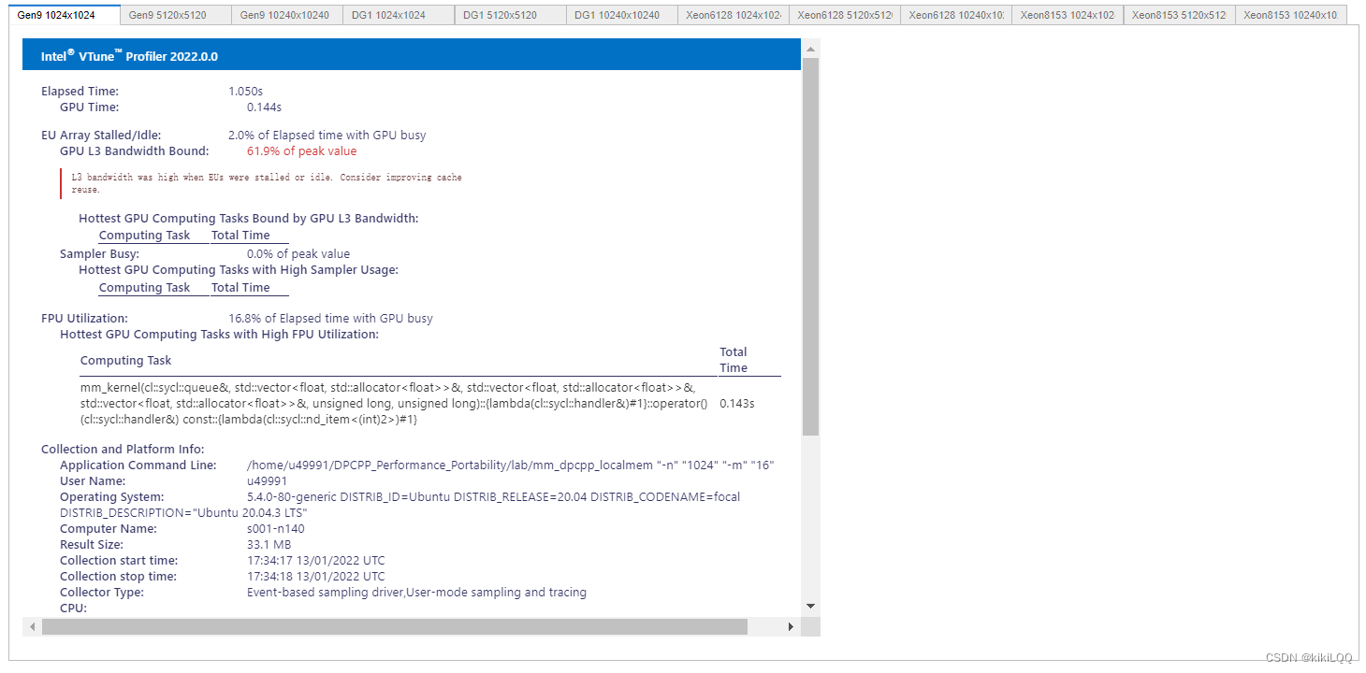Click the horizontal scrollbar left arrow
Screen dimensions: 1366x673
(x=32, y=626)
